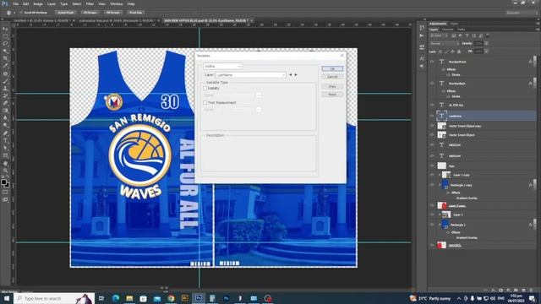Toggle Scroll All Windows checkbox in options bar
The width and height of the screenshot is (541, 304).
pyautogui.click(x=20, y=13)
